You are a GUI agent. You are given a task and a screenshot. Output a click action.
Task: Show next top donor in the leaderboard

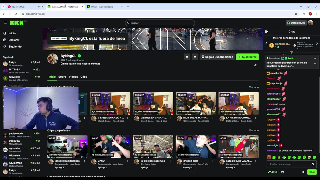(x=317, y=43)
